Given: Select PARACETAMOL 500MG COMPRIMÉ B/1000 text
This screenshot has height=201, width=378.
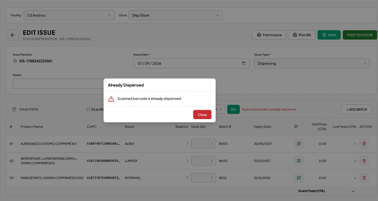Looking at the screenshot, I should (52, 178).
